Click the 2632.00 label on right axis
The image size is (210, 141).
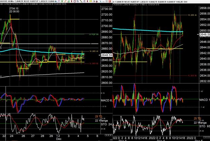(205, 81)
